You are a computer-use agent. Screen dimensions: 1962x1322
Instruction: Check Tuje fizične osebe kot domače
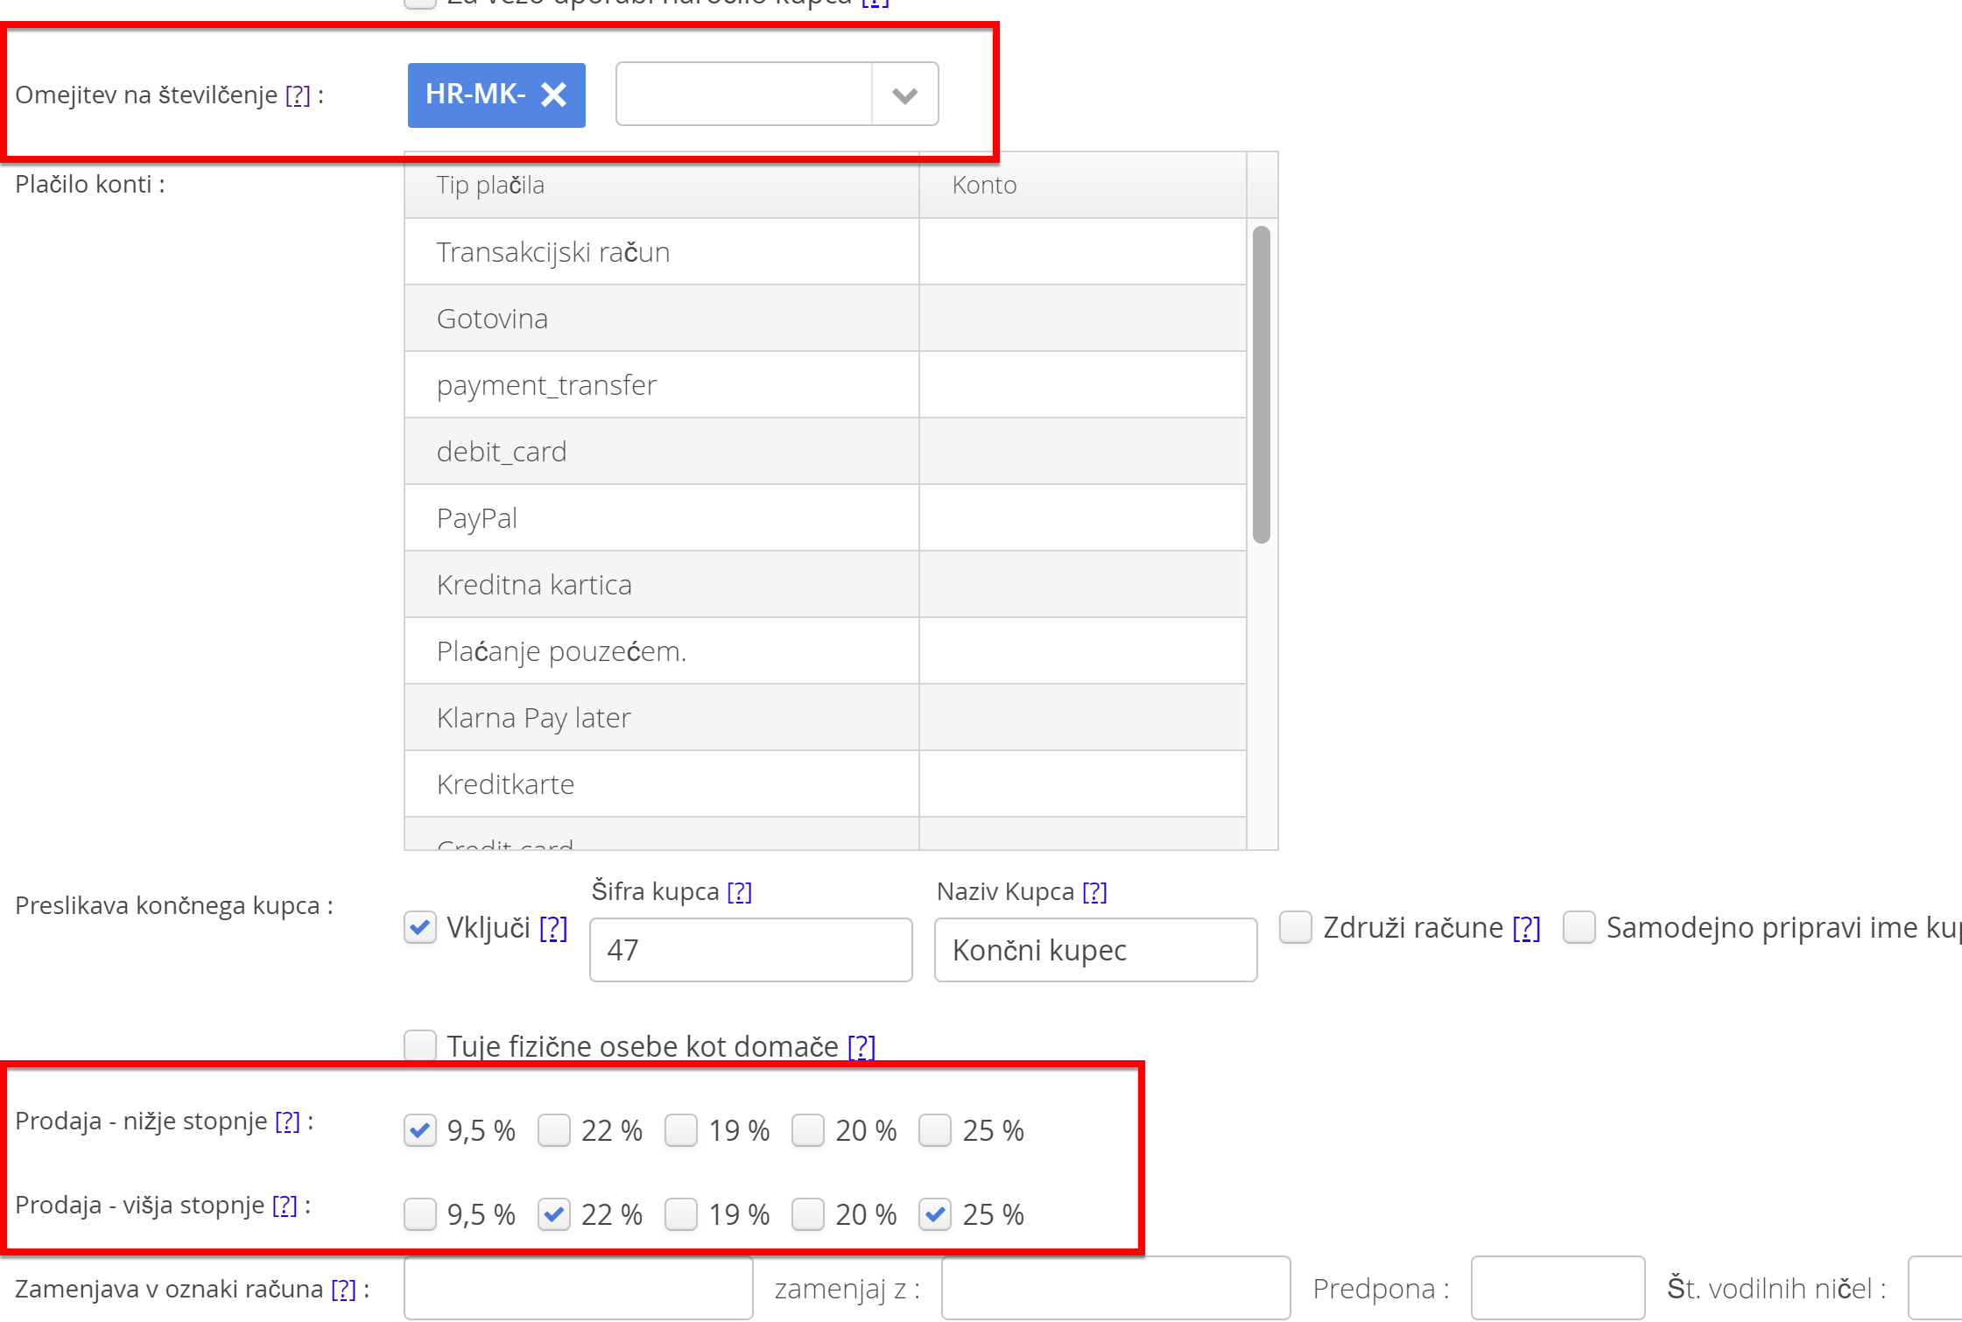[x=420, y=1045]
